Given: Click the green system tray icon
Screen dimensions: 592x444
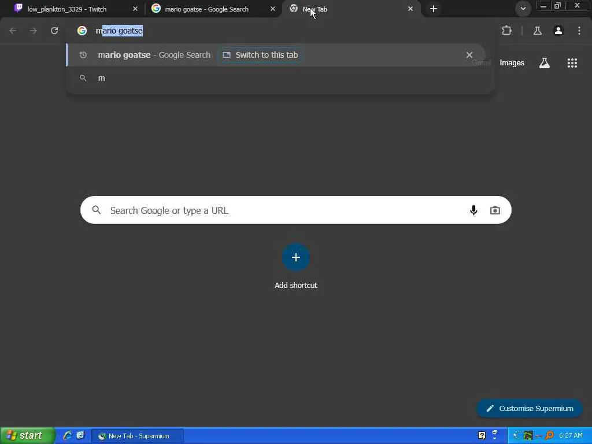Looking at the screenshot, I should pyautogui.click(x=528, y=436).
